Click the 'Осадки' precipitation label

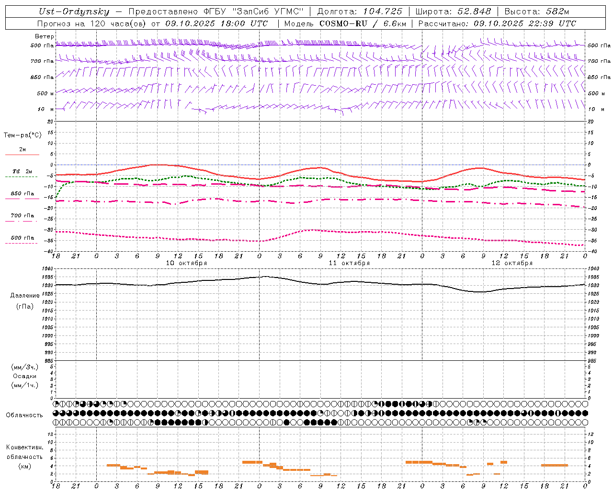24,376
